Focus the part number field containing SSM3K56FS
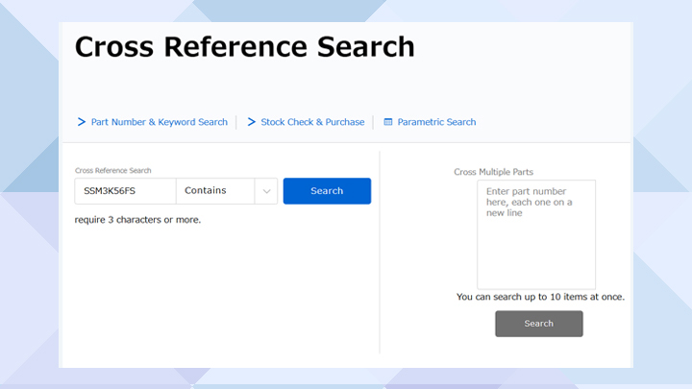Screen dimensions: 692x389 (125, 191)
